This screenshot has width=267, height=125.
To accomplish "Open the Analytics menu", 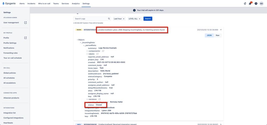I will [x=76, y=3].
